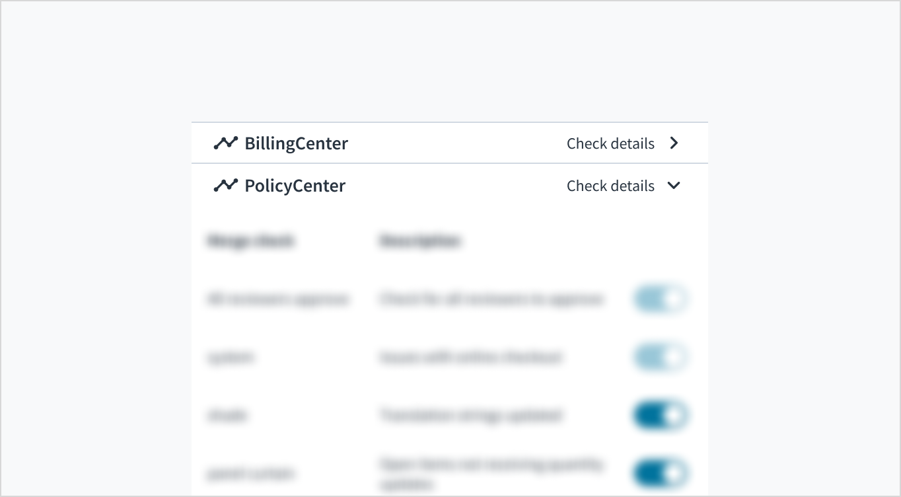
Task: Toggle the All reviewers approve switch
Action: point(660,299)
